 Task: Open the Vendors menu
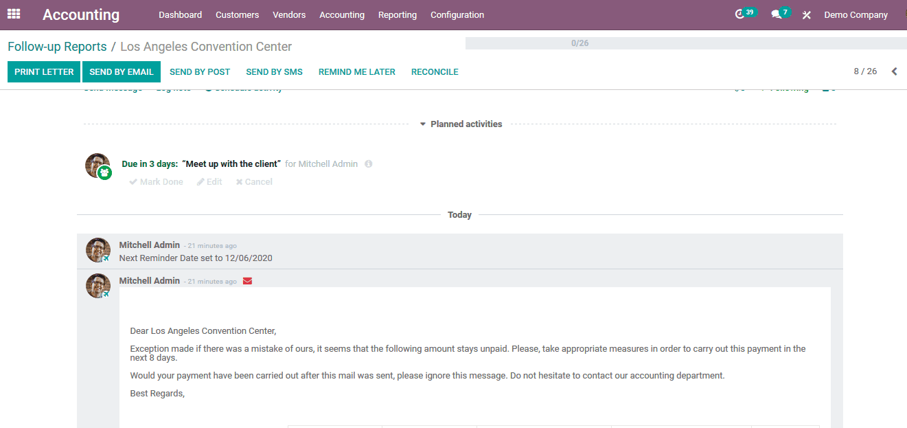coord(289,14)
